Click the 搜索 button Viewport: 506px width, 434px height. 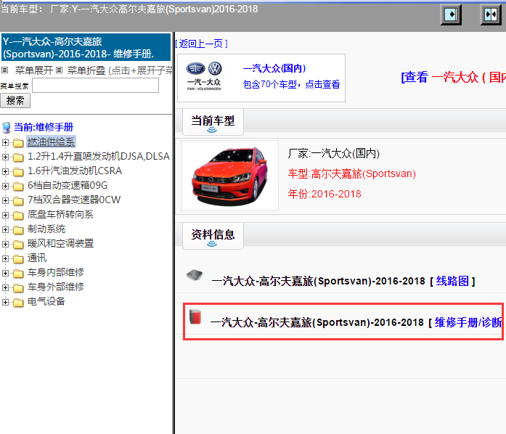pyautogui.click(x=15, y=101)
